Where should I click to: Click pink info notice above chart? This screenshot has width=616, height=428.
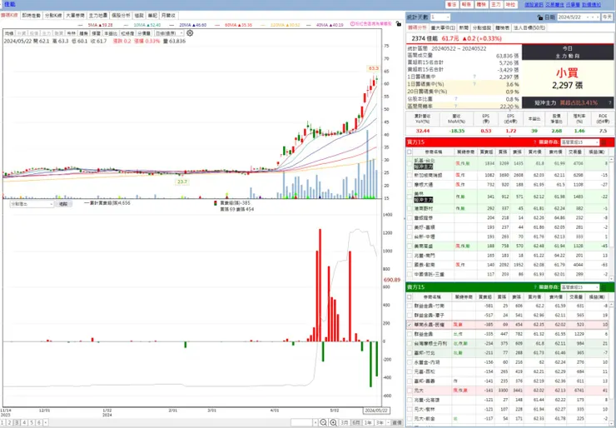[371, 24]
